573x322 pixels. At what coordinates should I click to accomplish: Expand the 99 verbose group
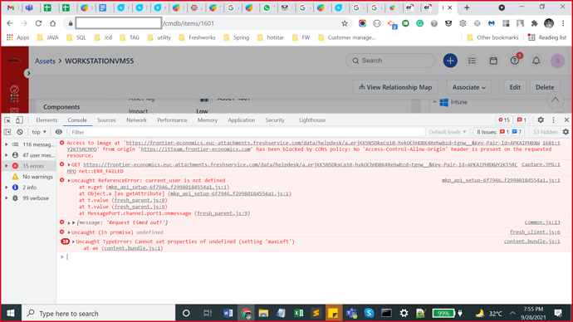click(7, 198)
